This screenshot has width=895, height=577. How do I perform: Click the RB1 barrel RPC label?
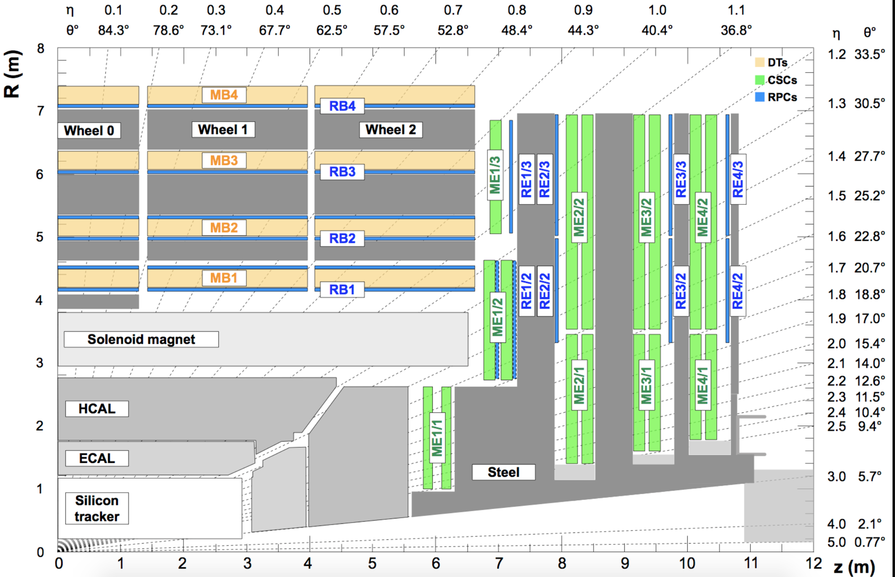pos(342,290)
